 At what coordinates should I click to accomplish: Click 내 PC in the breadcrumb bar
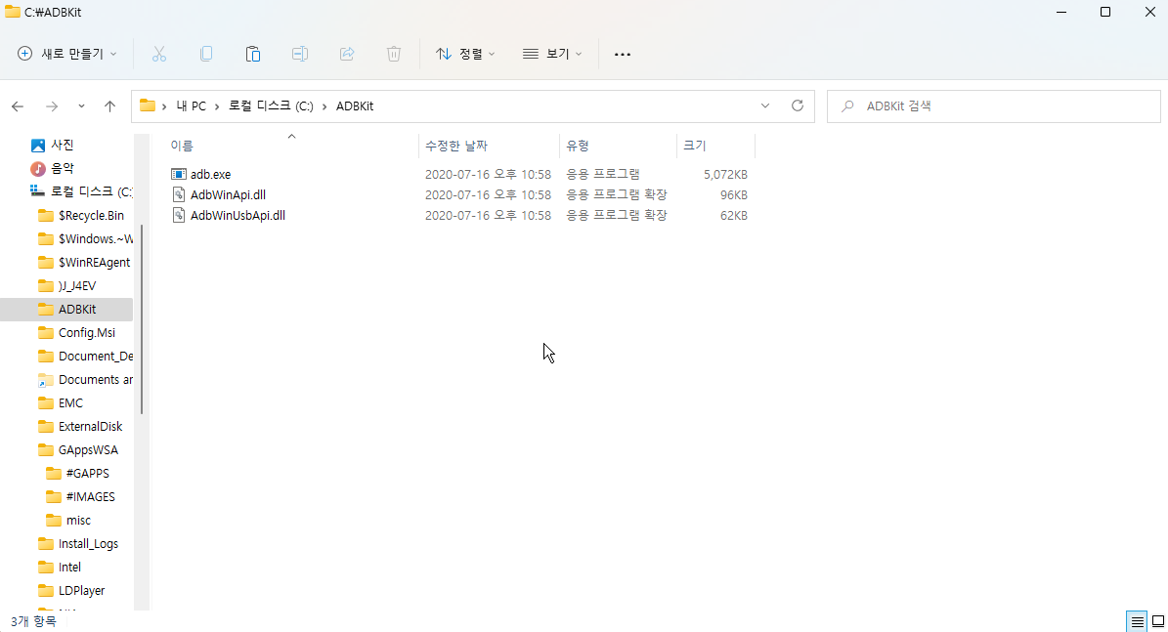192,105
